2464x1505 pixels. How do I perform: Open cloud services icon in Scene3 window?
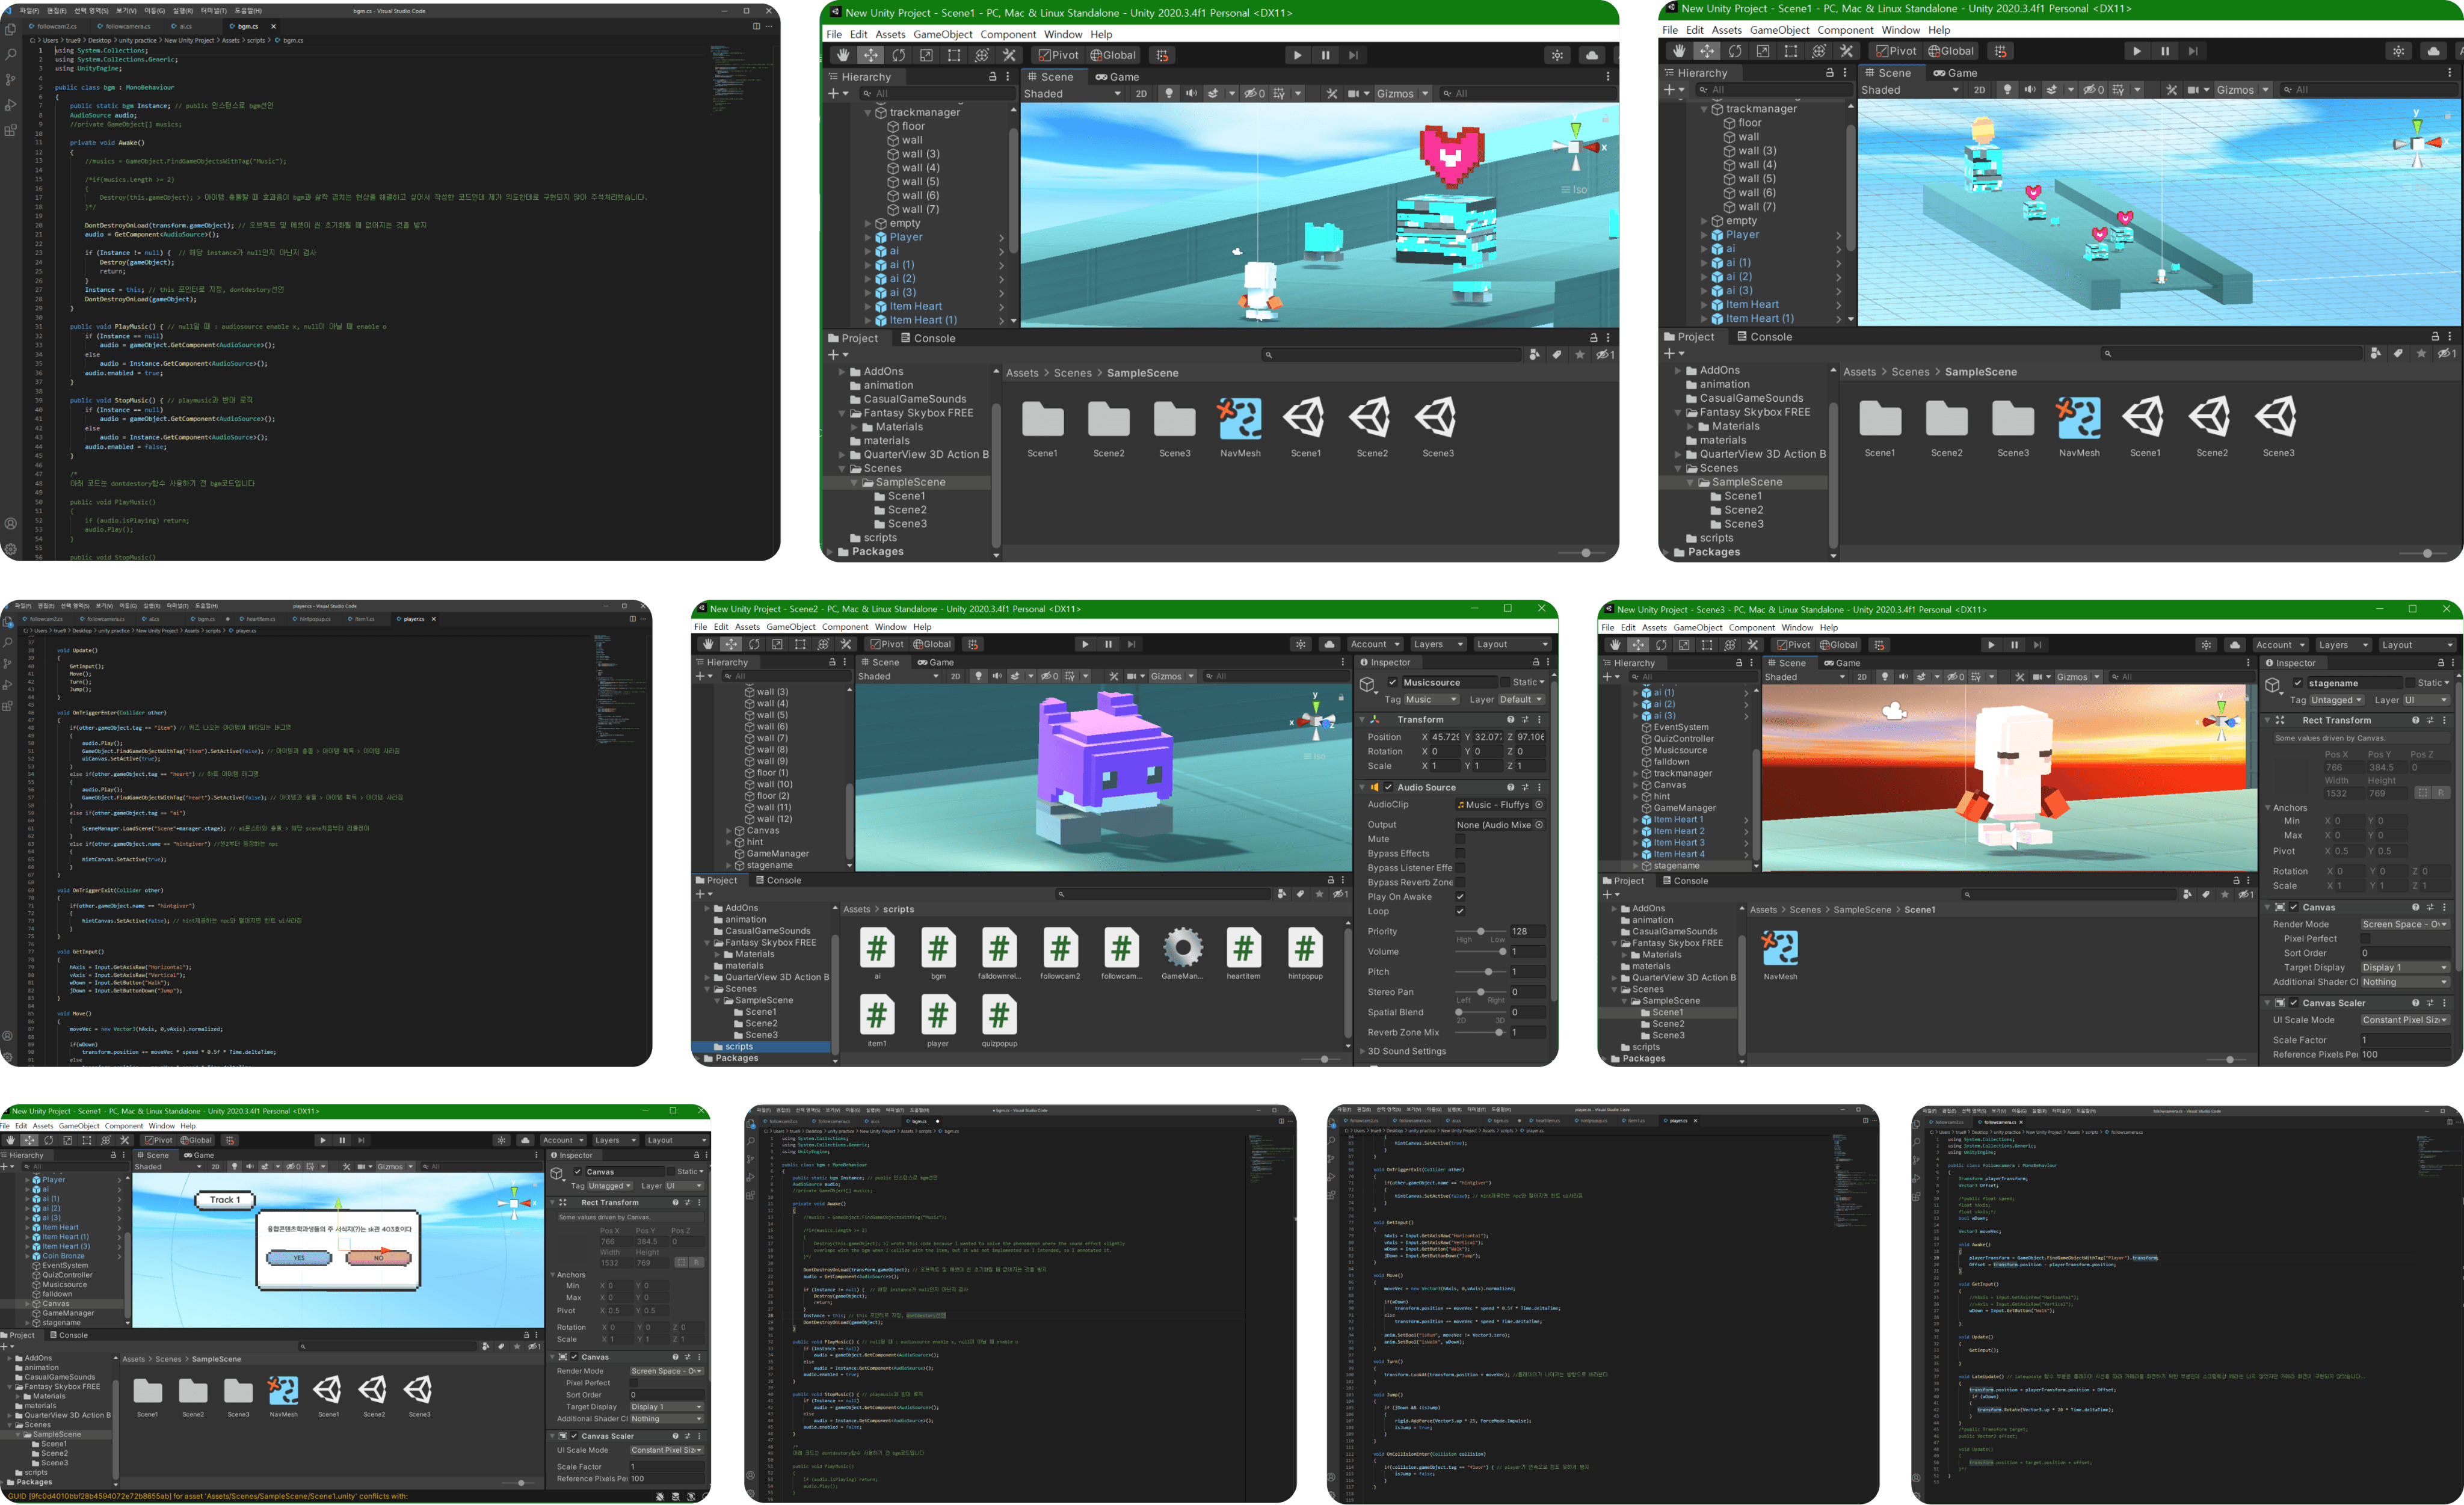point(2234,645)
